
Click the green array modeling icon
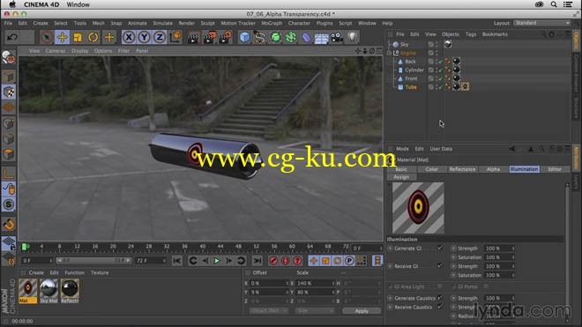pyautogui.click(x=291, y=37)
